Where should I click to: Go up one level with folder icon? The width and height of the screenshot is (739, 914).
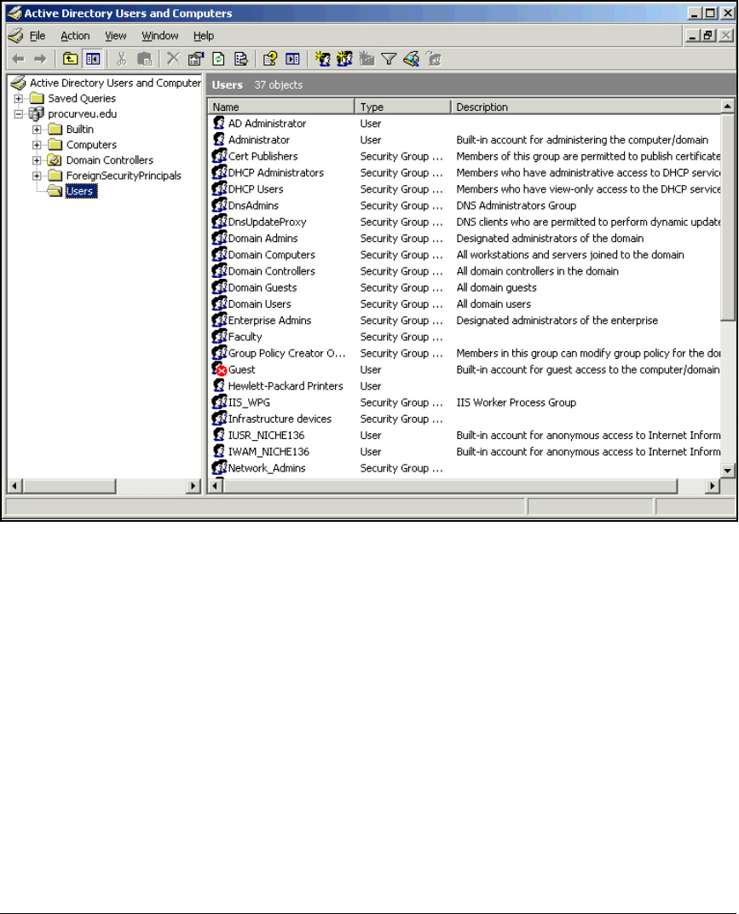pos(71,59)
